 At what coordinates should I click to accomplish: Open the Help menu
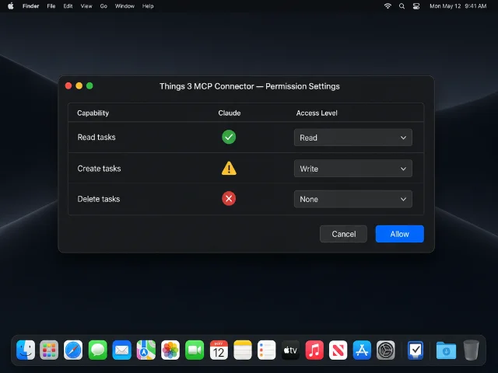coord(148,6)
